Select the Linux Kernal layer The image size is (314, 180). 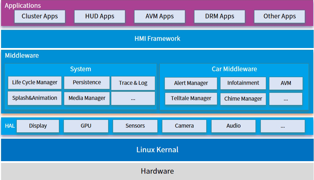157,150
